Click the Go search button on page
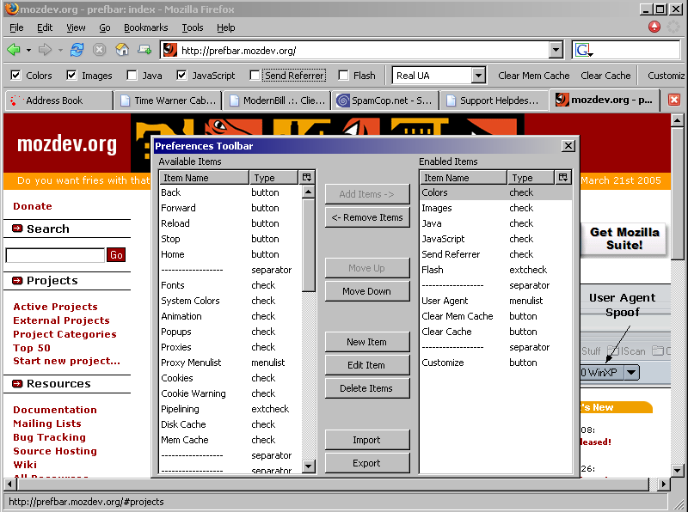The width and height of the screenshot is (688, 512). tap(116, 254)
